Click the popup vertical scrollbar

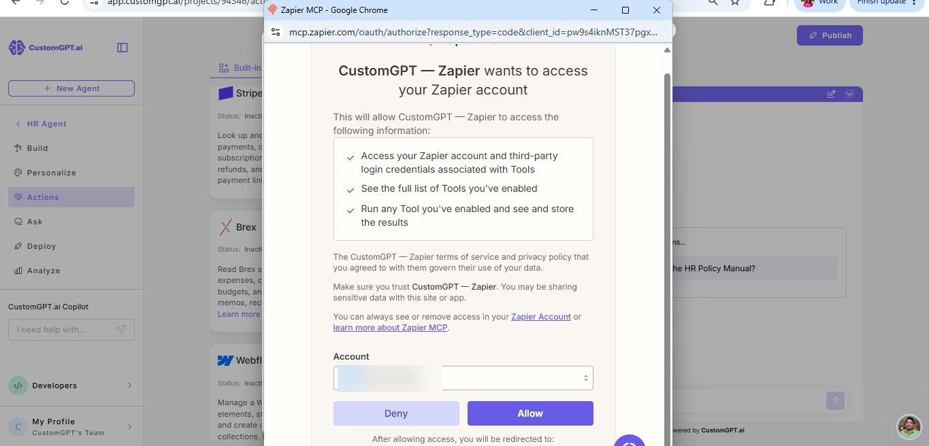(x=668, y=258)
